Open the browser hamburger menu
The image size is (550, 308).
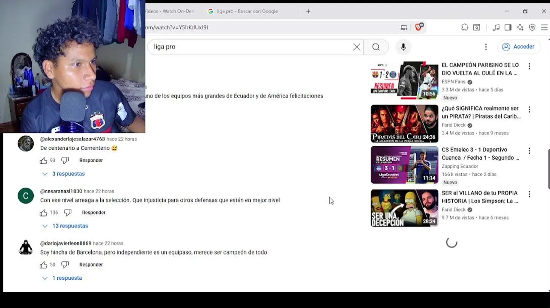pos(544,27)
